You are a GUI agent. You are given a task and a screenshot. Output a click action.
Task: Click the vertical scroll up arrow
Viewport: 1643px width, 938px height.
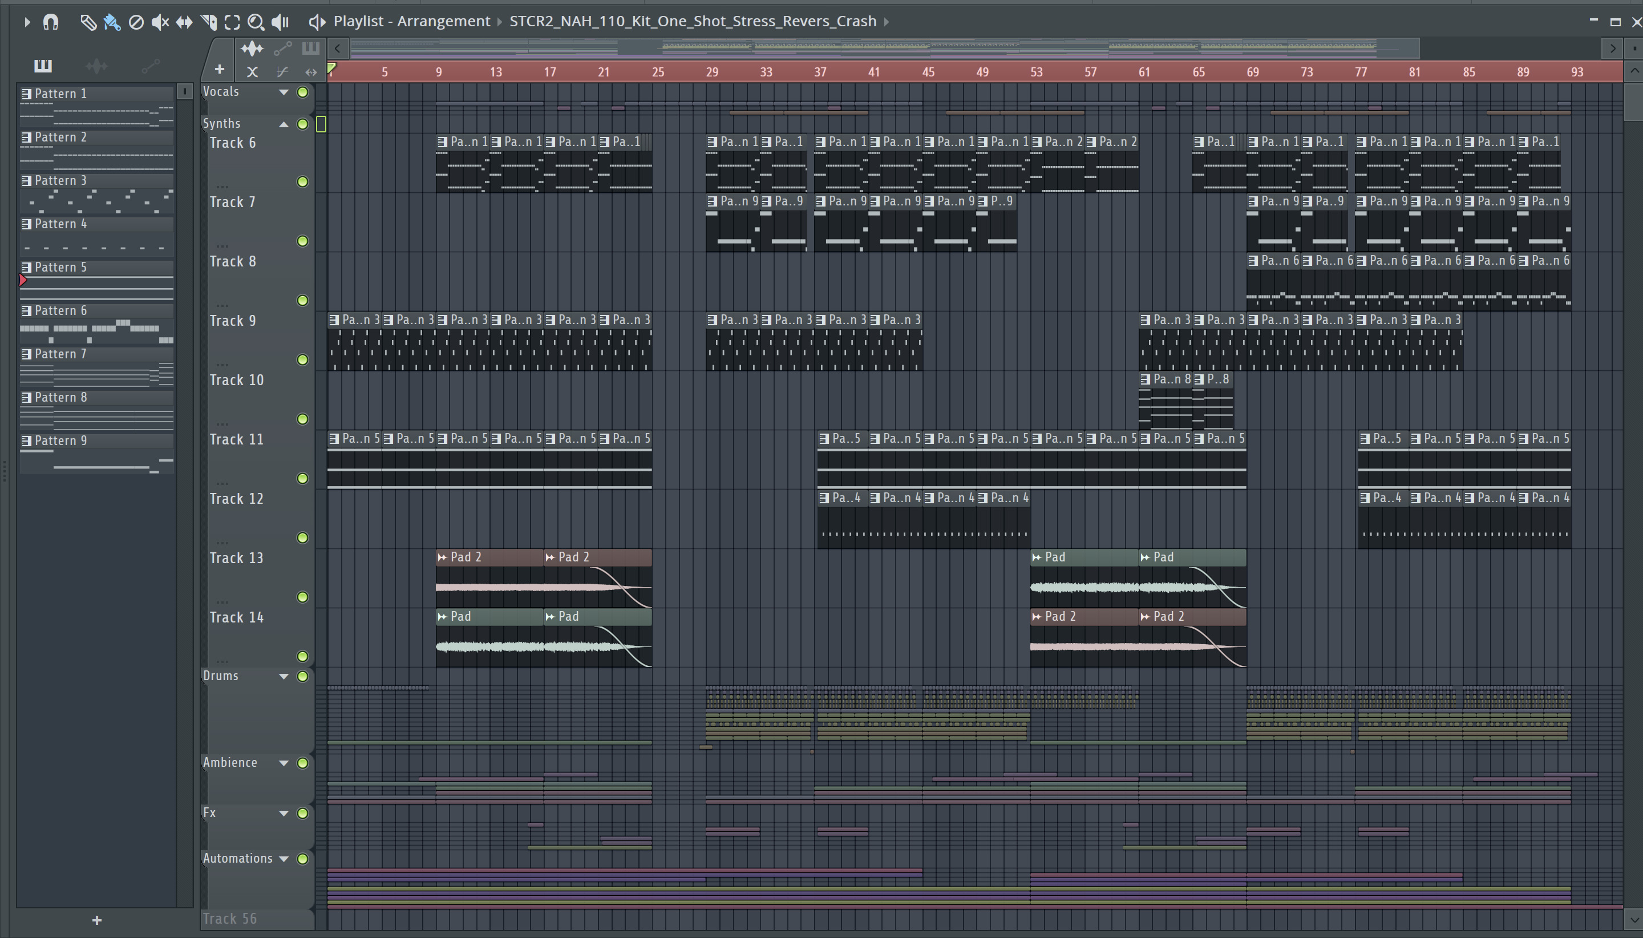click(1634, 71)
